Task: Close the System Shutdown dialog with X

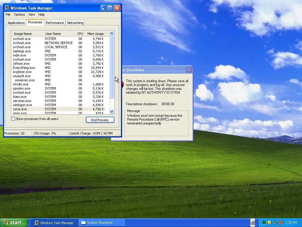Action: [x=189, y=70]
